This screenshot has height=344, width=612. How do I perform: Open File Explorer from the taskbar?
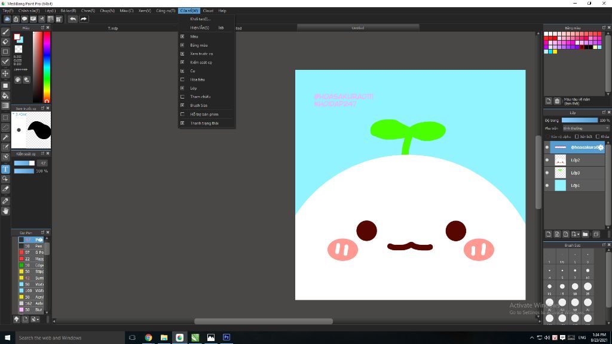click(x=164, y=337)
